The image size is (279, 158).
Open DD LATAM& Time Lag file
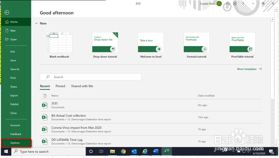point(151,141)
